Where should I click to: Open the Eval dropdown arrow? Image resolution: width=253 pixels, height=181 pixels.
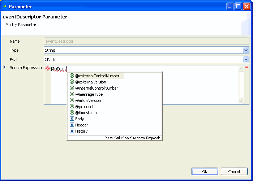coord(246,60)
